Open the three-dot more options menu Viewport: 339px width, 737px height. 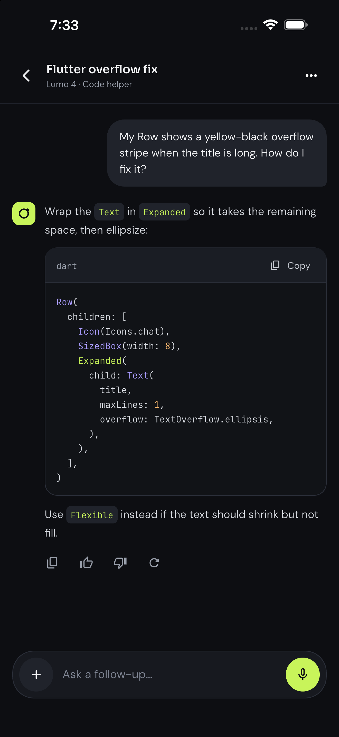[311, 76]
